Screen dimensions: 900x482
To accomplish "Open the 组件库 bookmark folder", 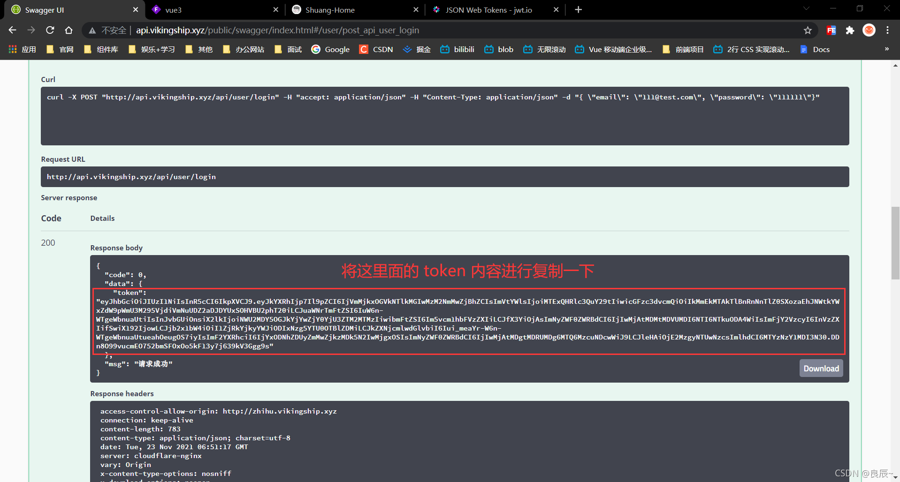I will 101,49.
